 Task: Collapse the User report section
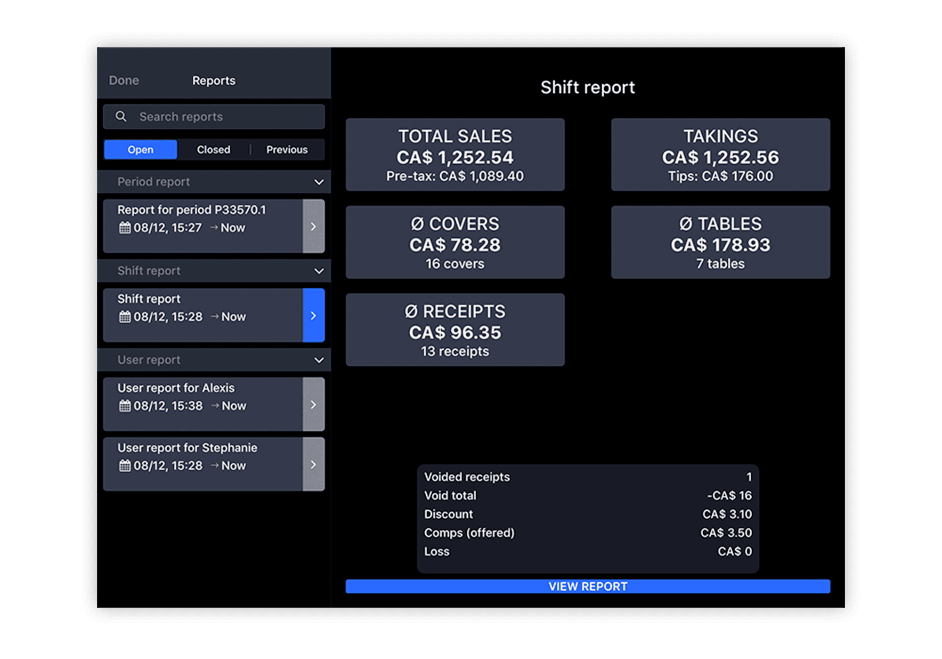click(319, 360)
